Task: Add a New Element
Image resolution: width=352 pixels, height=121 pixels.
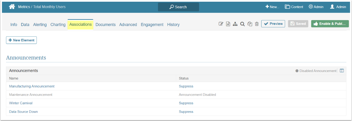Action: click(x=21, y=40)
